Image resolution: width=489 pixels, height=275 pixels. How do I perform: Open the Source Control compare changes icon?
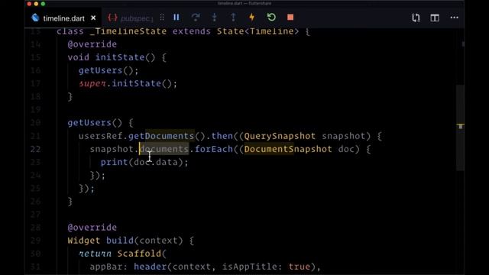coord(416,18)
